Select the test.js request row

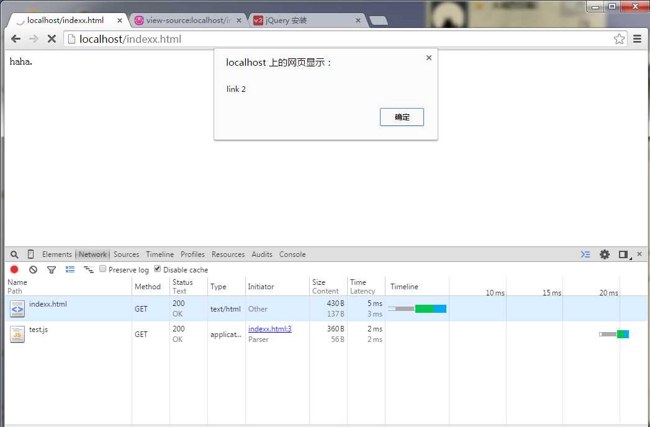point(327,334)
